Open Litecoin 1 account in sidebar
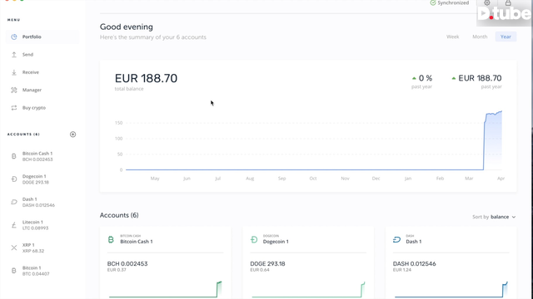 (x=41, y=225)
